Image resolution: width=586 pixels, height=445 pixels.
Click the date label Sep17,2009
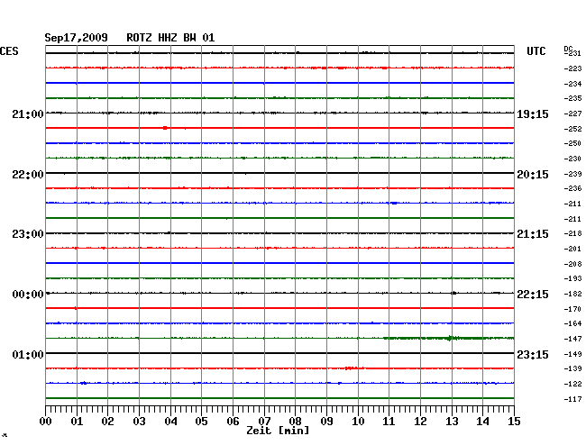(77, 38)
